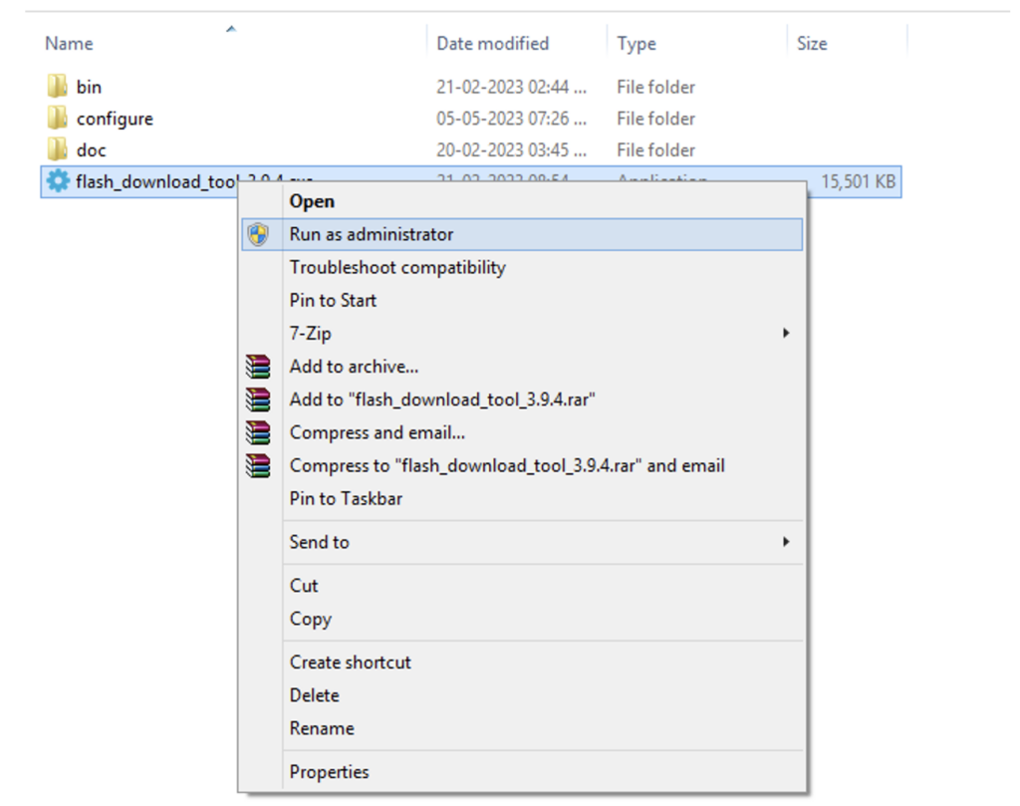Select the configure folder icon
This screenshot has width=1020, height=806.
[x=58, y=119]
